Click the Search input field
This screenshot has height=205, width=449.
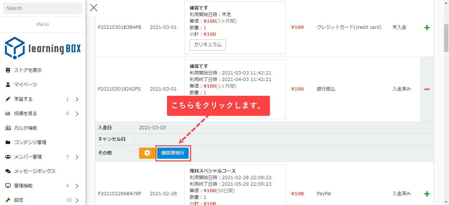pos(43,8)
